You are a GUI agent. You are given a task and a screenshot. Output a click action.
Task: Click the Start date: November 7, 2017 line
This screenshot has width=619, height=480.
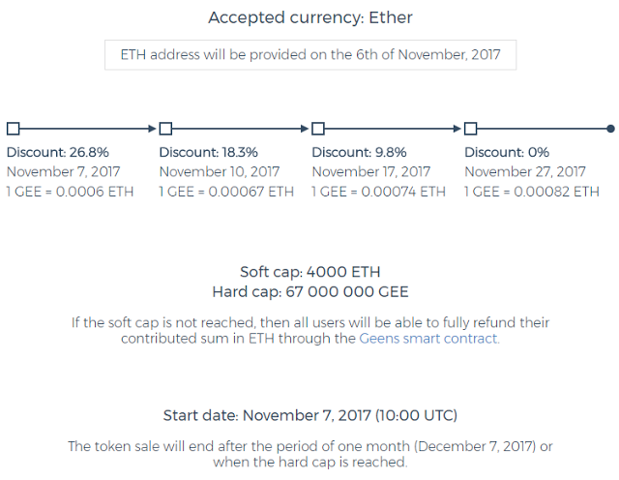pos(309,415)
